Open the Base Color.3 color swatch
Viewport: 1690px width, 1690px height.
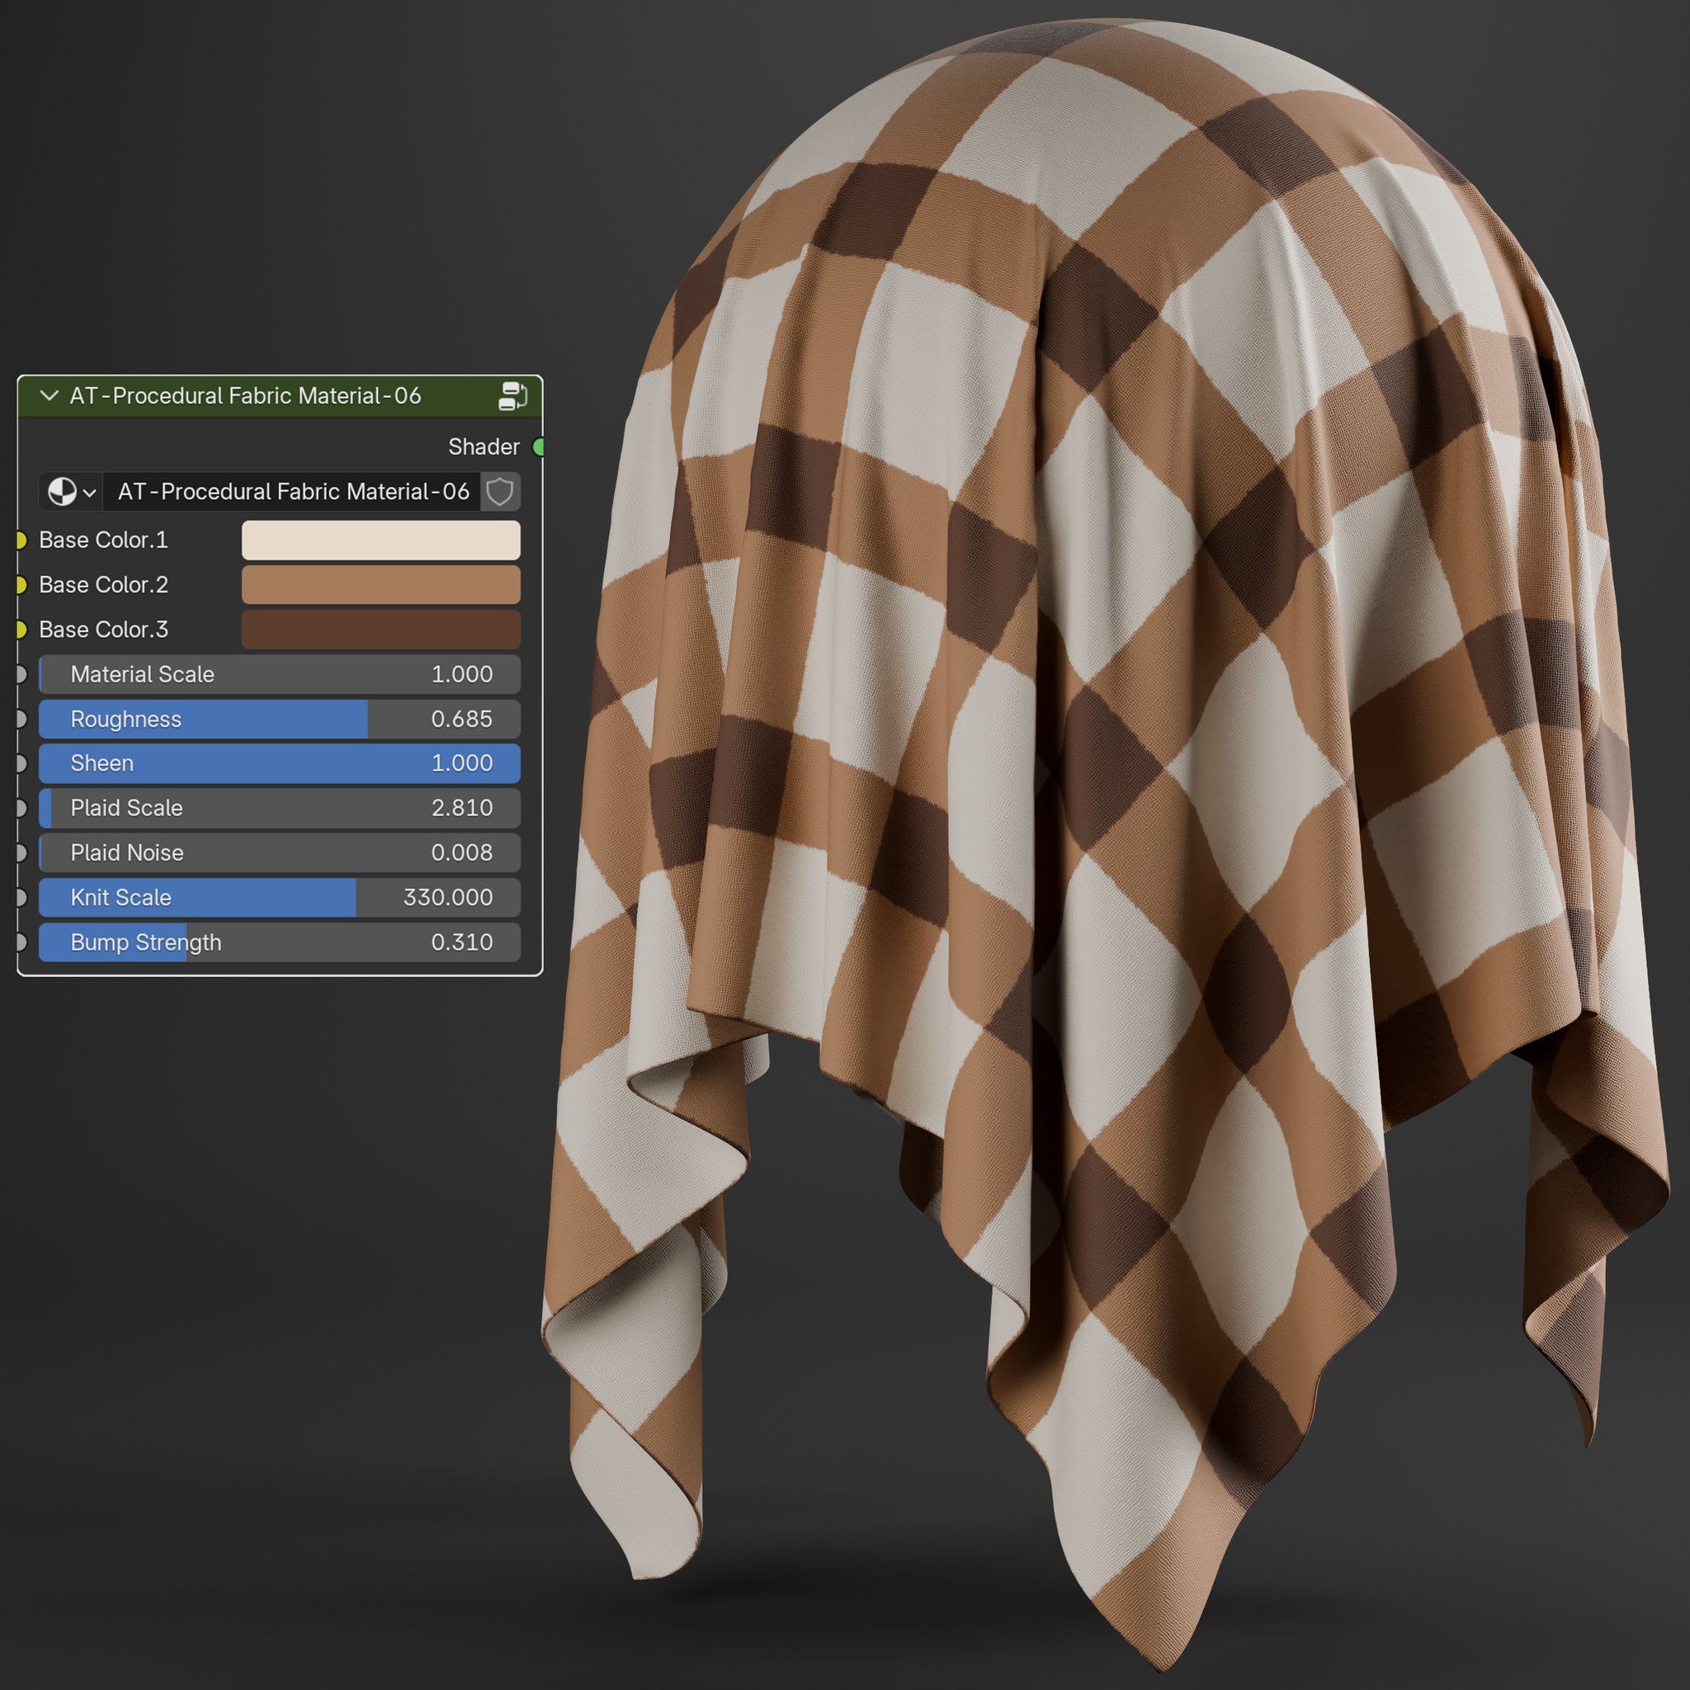380,629
